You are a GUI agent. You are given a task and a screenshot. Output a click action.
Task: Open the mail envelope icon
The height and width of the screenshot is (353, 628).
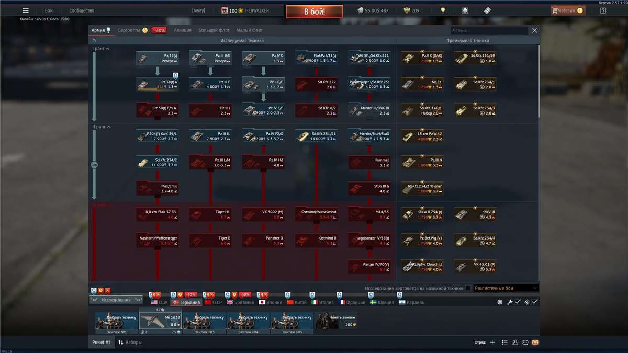pyautogui.click(x=535, y=343)
